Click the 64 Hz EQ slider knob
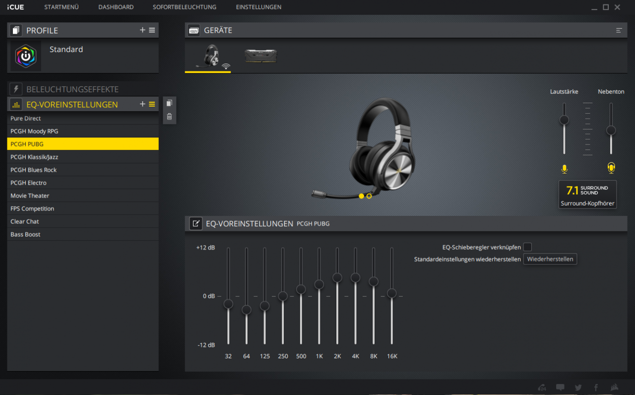Screen dimensions: 635x395 pos(247,310)
